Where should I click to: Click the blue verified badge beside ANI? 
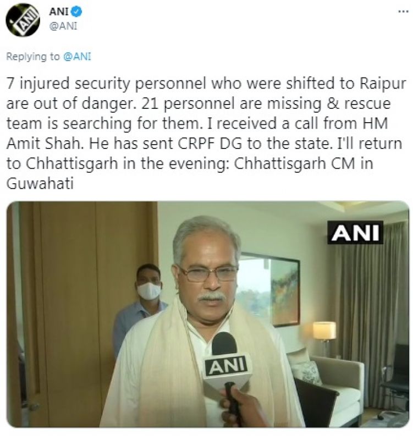click(x=76, y=12)
